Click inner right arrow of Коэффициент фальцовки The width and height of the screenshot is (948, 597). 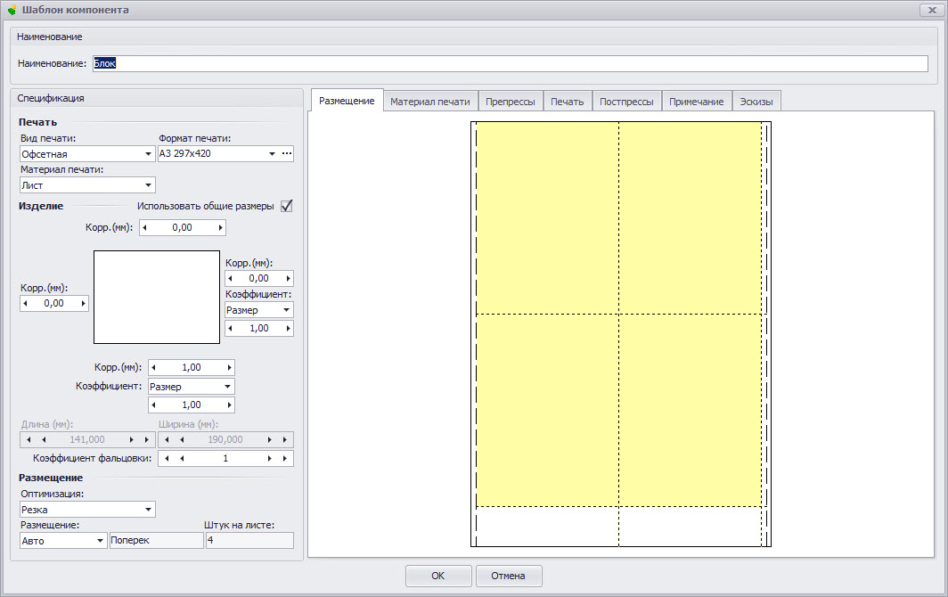pos(270,459)
